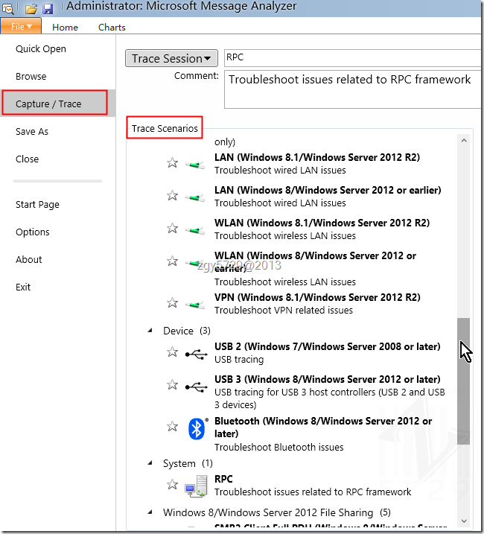Favorite the USB 3 scenario star
The height and width of the screenshot is (534, 484).
click(172, 384)
